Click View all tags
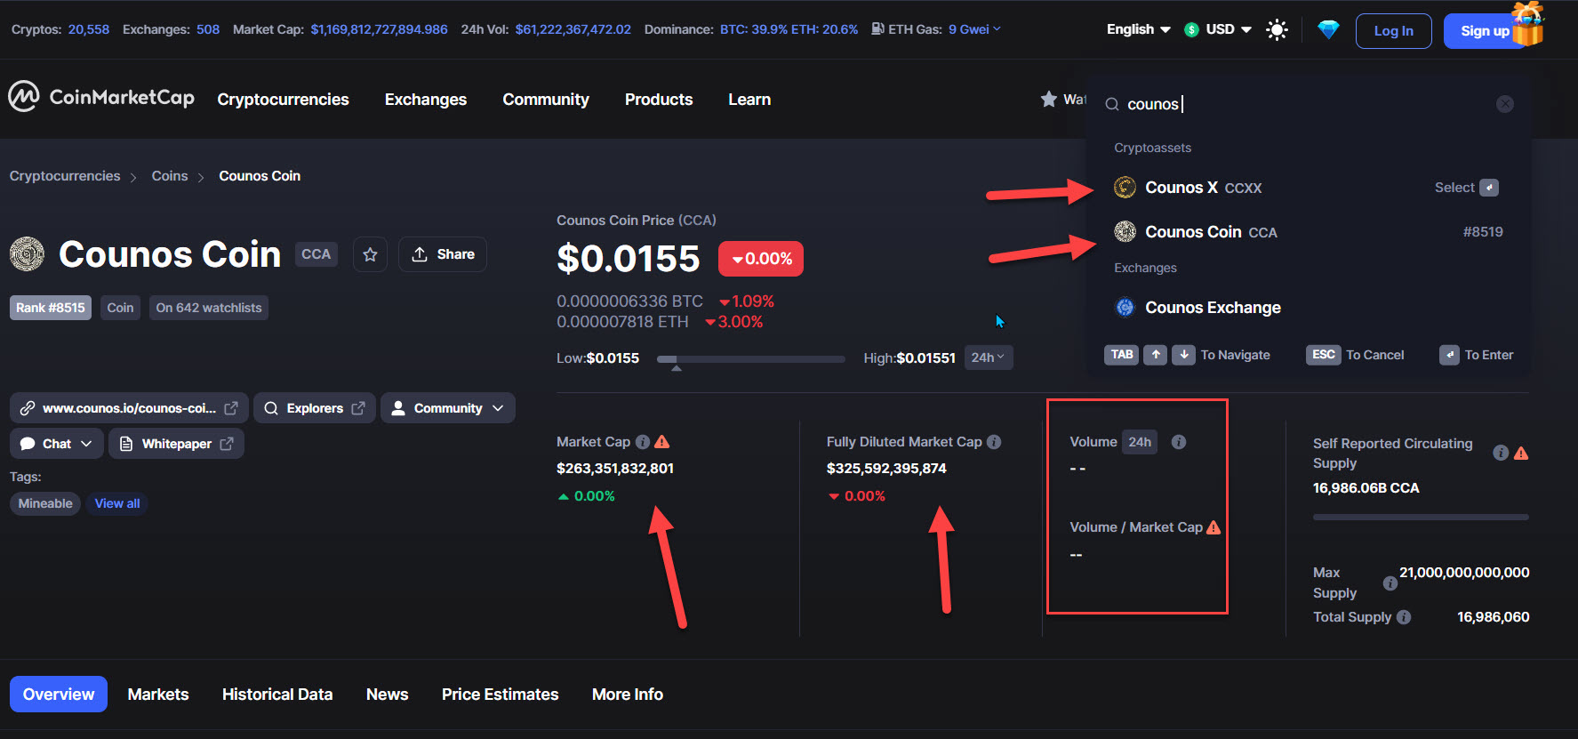 click(x=117, y=503)
